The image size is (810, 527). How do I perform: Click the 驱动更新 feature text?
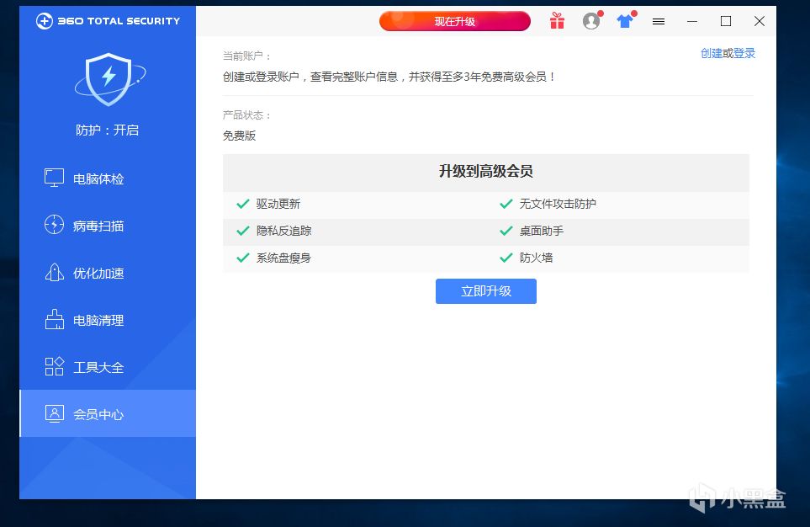[x=278, y=204]
